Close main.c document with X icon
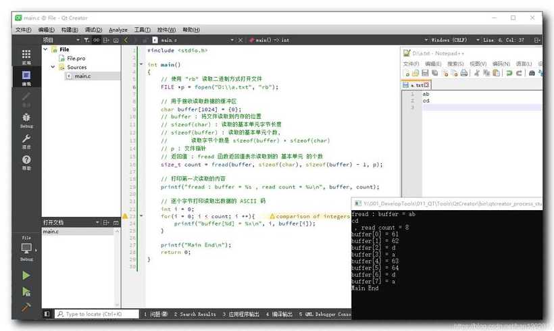This screenshot has height=331, width=554. [241, 41]
